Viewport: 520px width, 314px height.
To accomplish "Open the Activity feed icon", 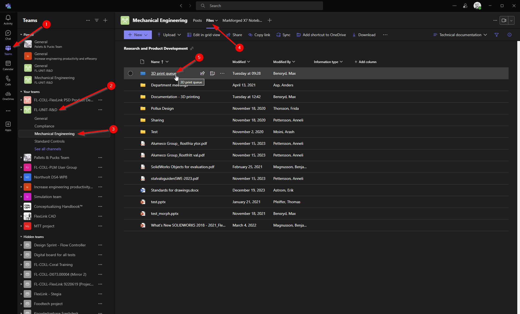I will tap(8, 20).
